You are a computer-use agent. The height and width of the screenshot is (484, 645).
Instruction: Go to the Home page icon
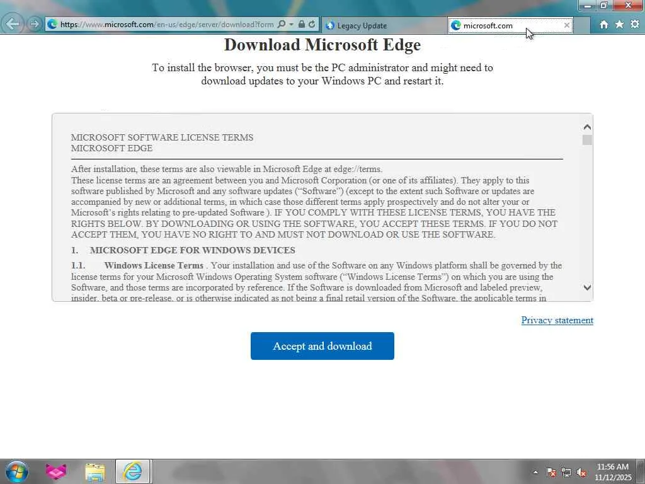click(603, 25)
